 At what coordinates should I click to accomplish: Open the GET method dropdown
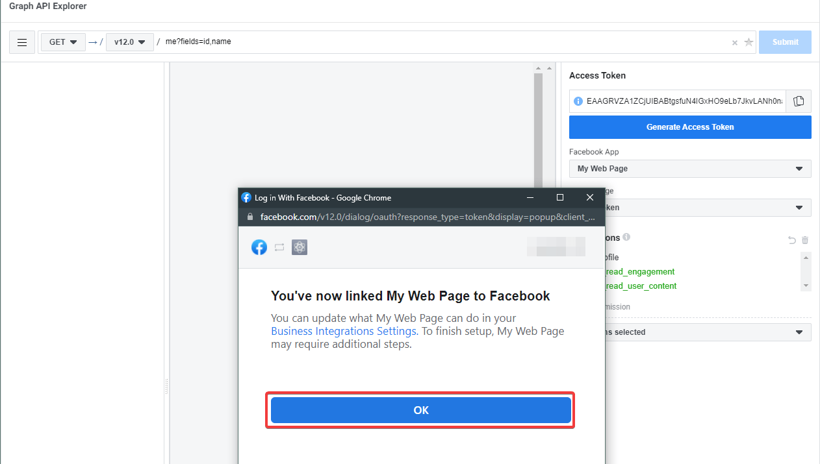[63, 42]
